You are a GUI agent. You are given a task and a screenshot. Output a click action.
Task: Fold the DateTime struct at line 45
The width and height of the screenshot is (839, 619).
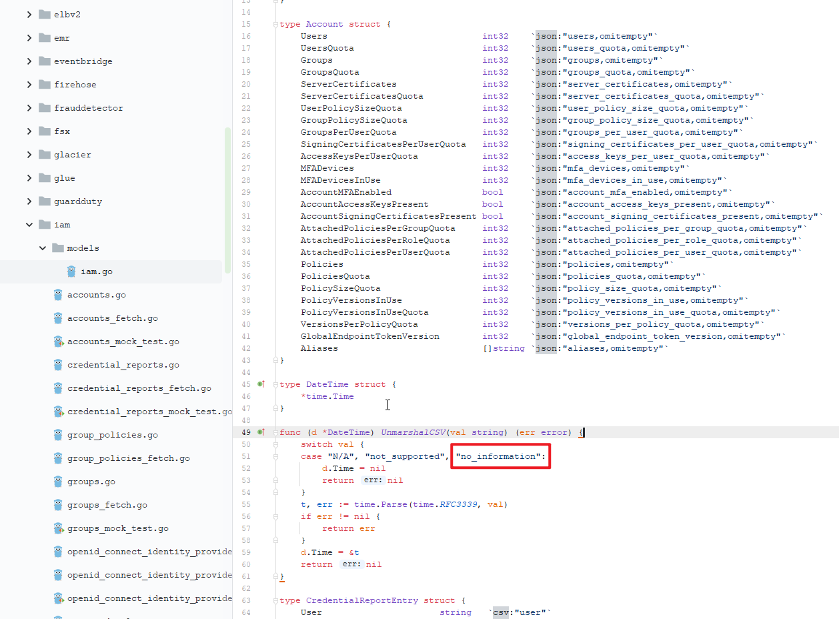275,384
